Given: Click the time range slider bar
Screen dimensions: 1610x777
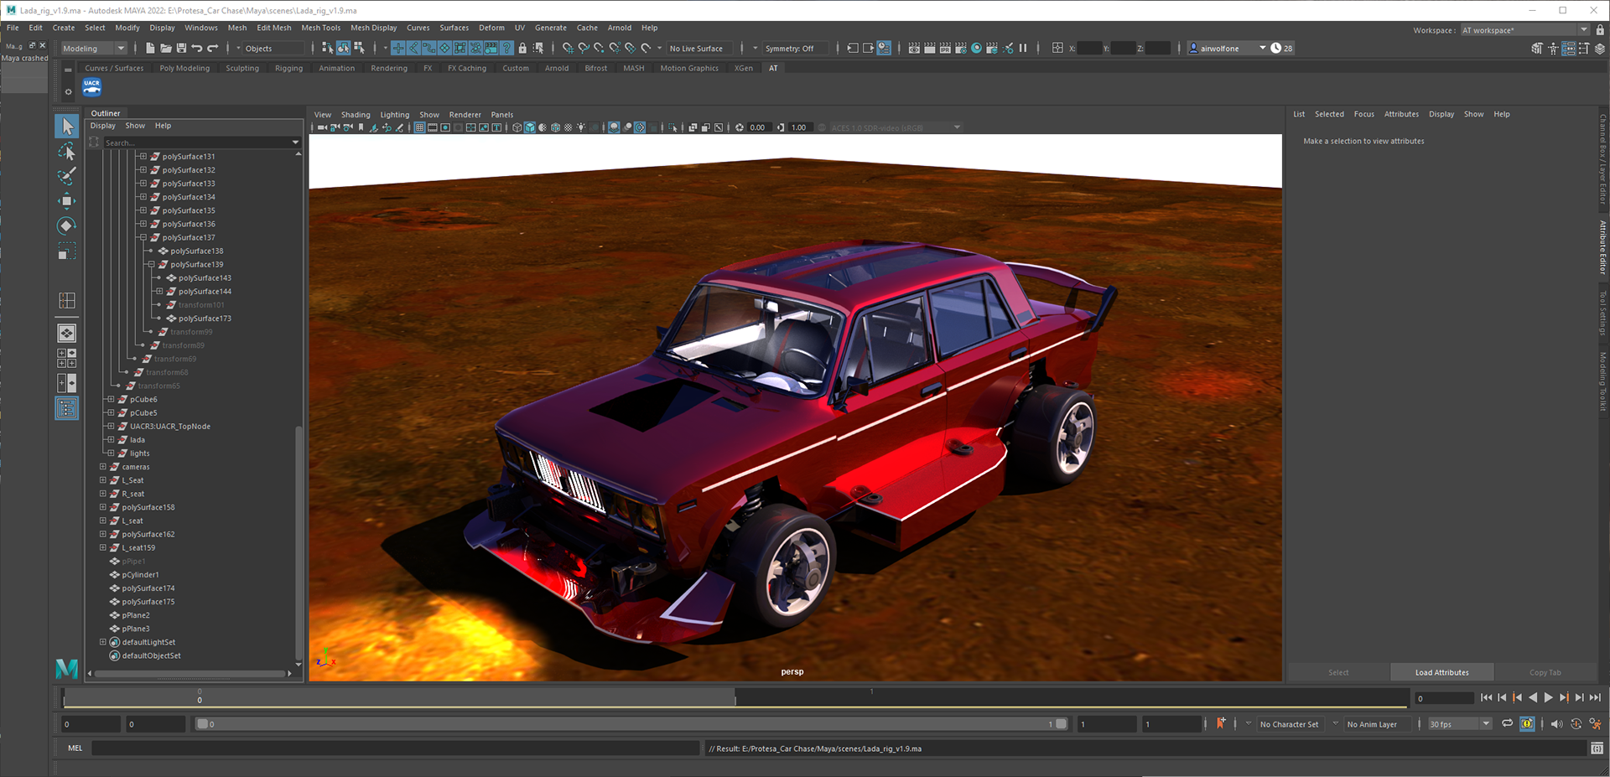Looking at the screenshot, I should tap(632, 724).
